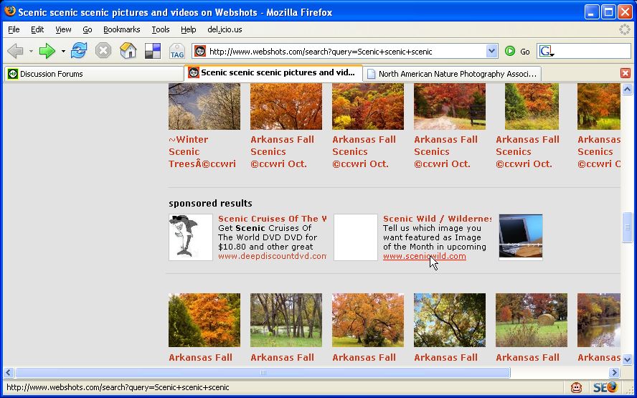The height and width of the screenshot is (398, 637).
Task: Click the Back arrow toolbar button
Action: [16, 51]
